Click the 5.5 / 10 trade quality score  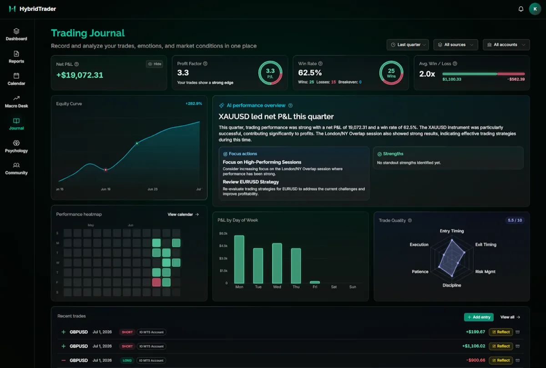pos(515,220)
